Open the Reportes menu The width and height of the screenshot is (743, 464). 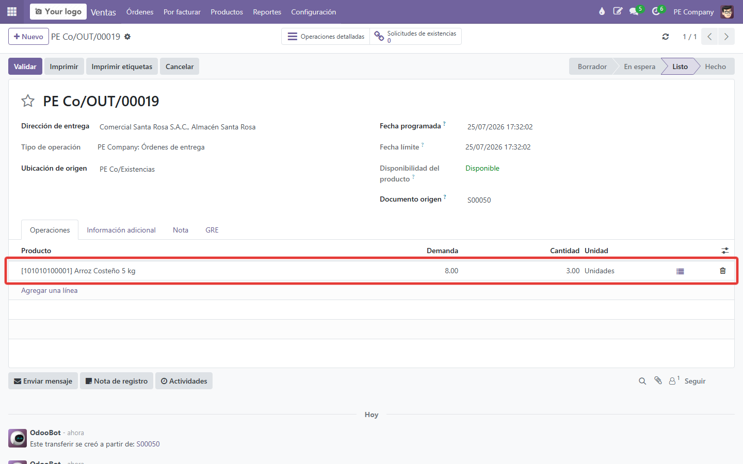(x=267, y=12)
